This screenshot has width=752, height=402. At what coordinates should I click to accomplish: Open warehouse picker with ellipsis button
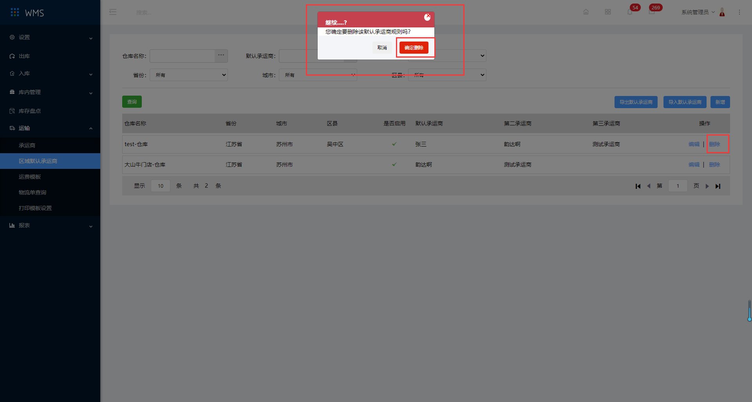[x=221, y=56]
